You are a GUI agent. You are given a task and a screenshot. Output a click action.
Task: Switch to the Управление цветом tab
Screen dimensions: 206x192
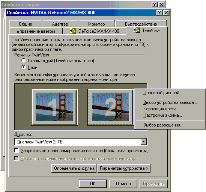[36, 31]
